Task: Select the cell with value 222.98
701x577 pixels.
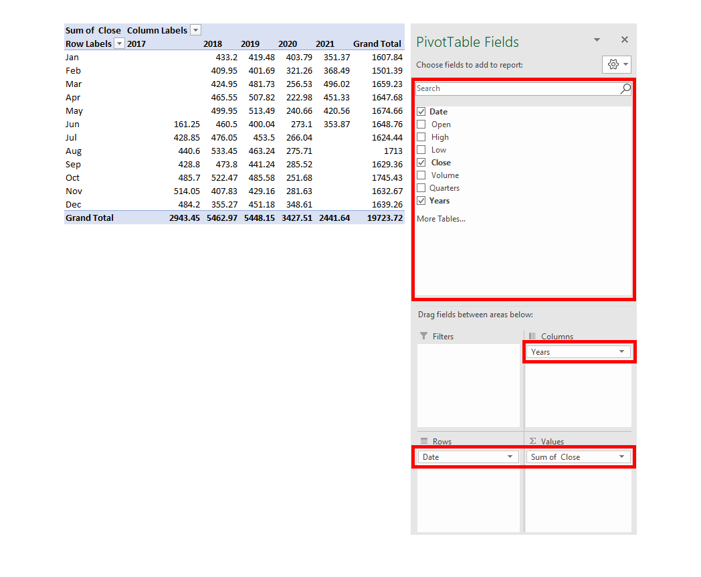Action: [x=299, y=98]
